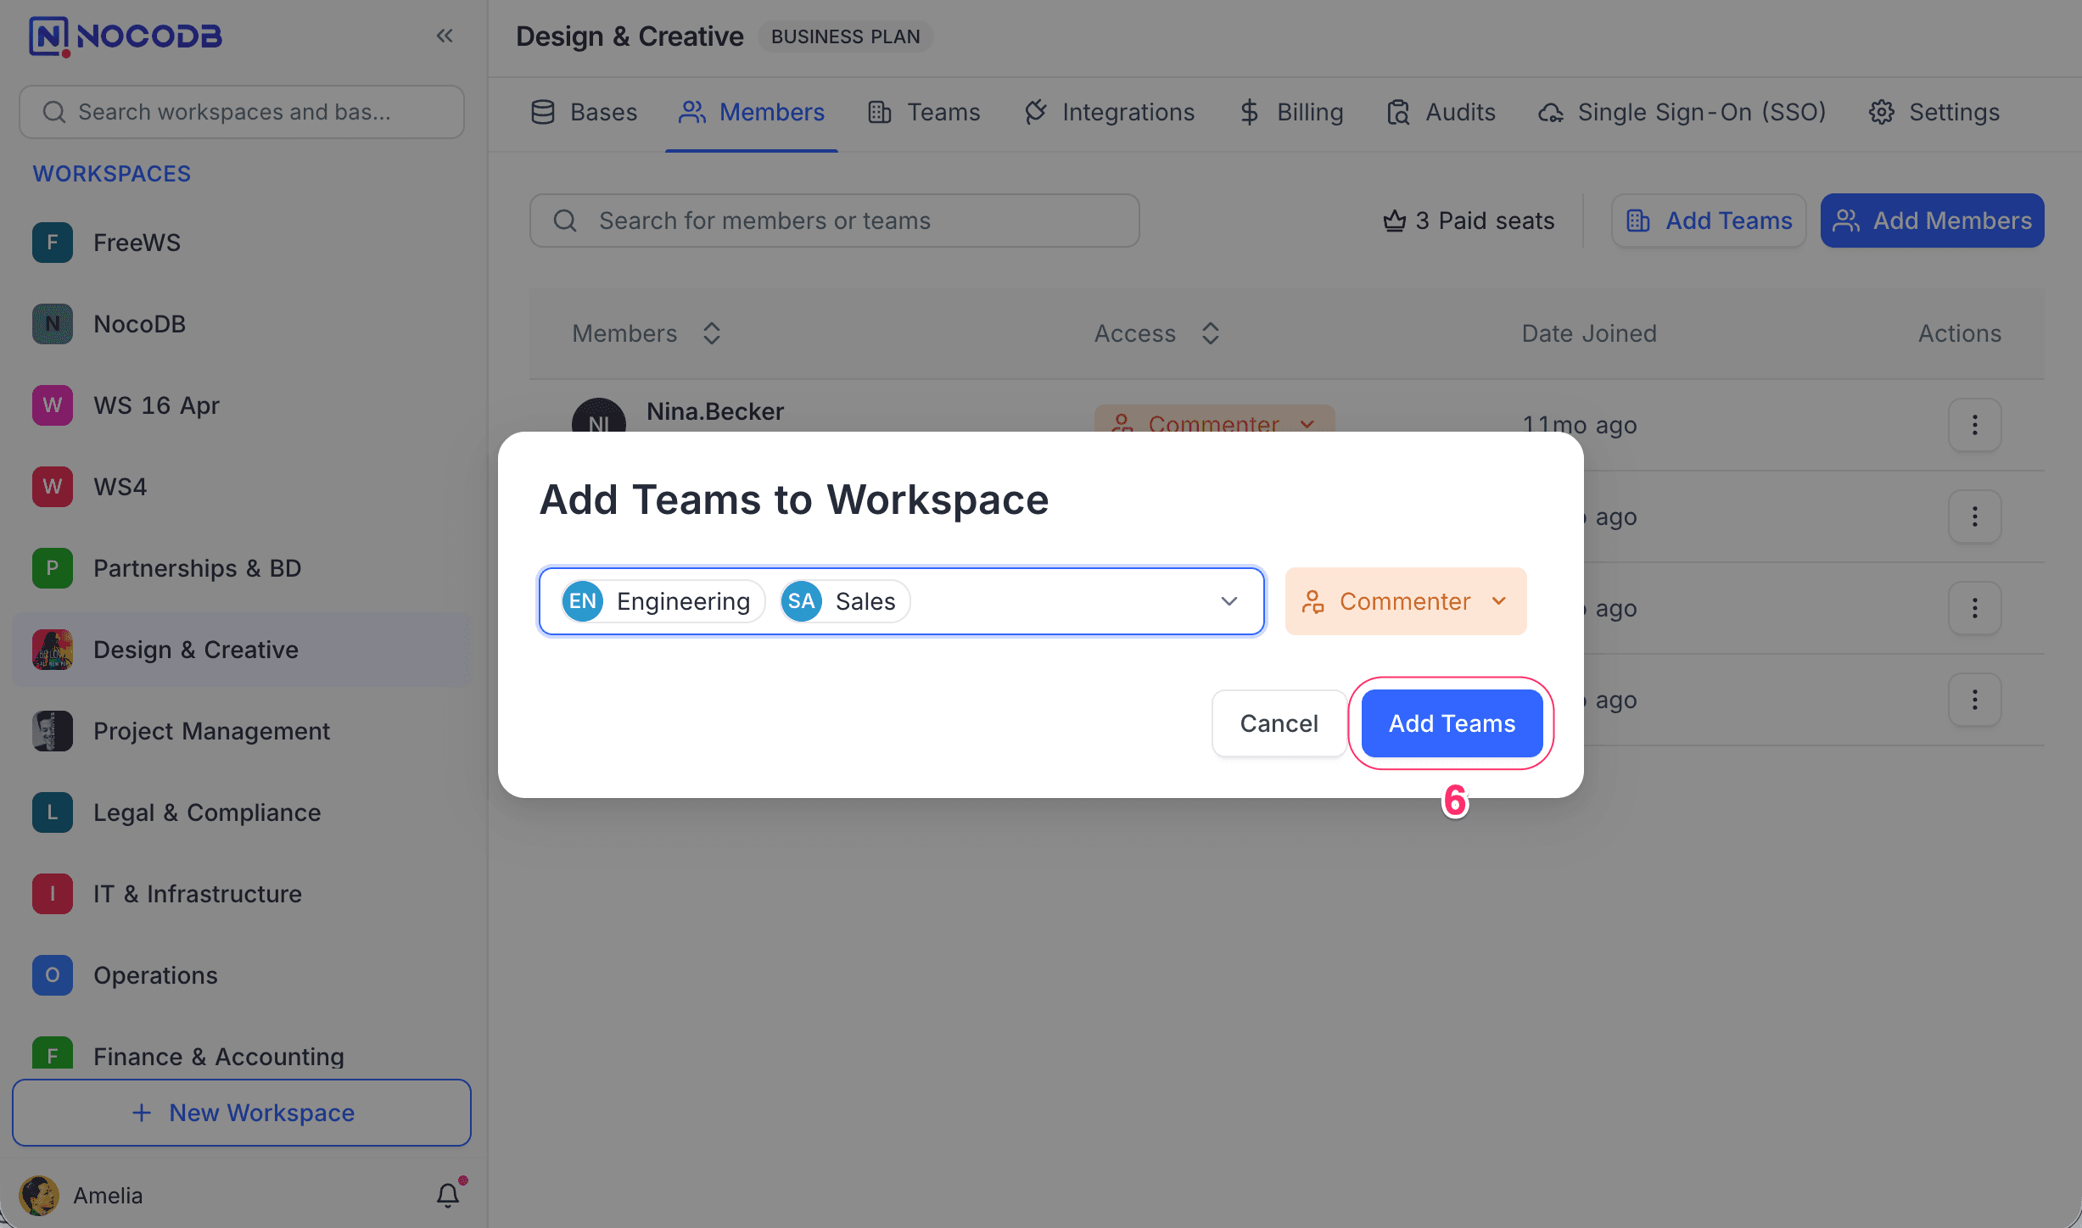Click the New Workspace button
This screenshot has height=1228, width=2082.
242,1113
